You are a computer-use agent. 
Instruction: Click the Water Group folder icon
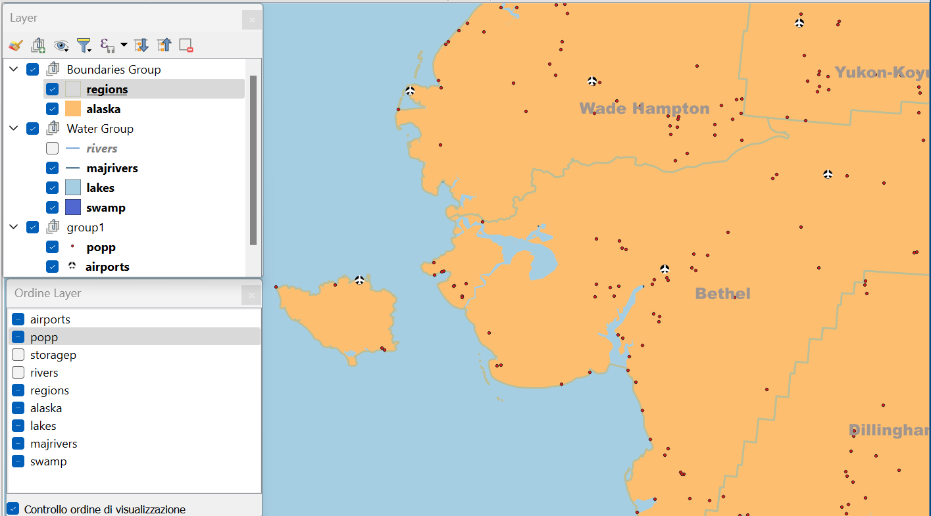tap(53, 128)
